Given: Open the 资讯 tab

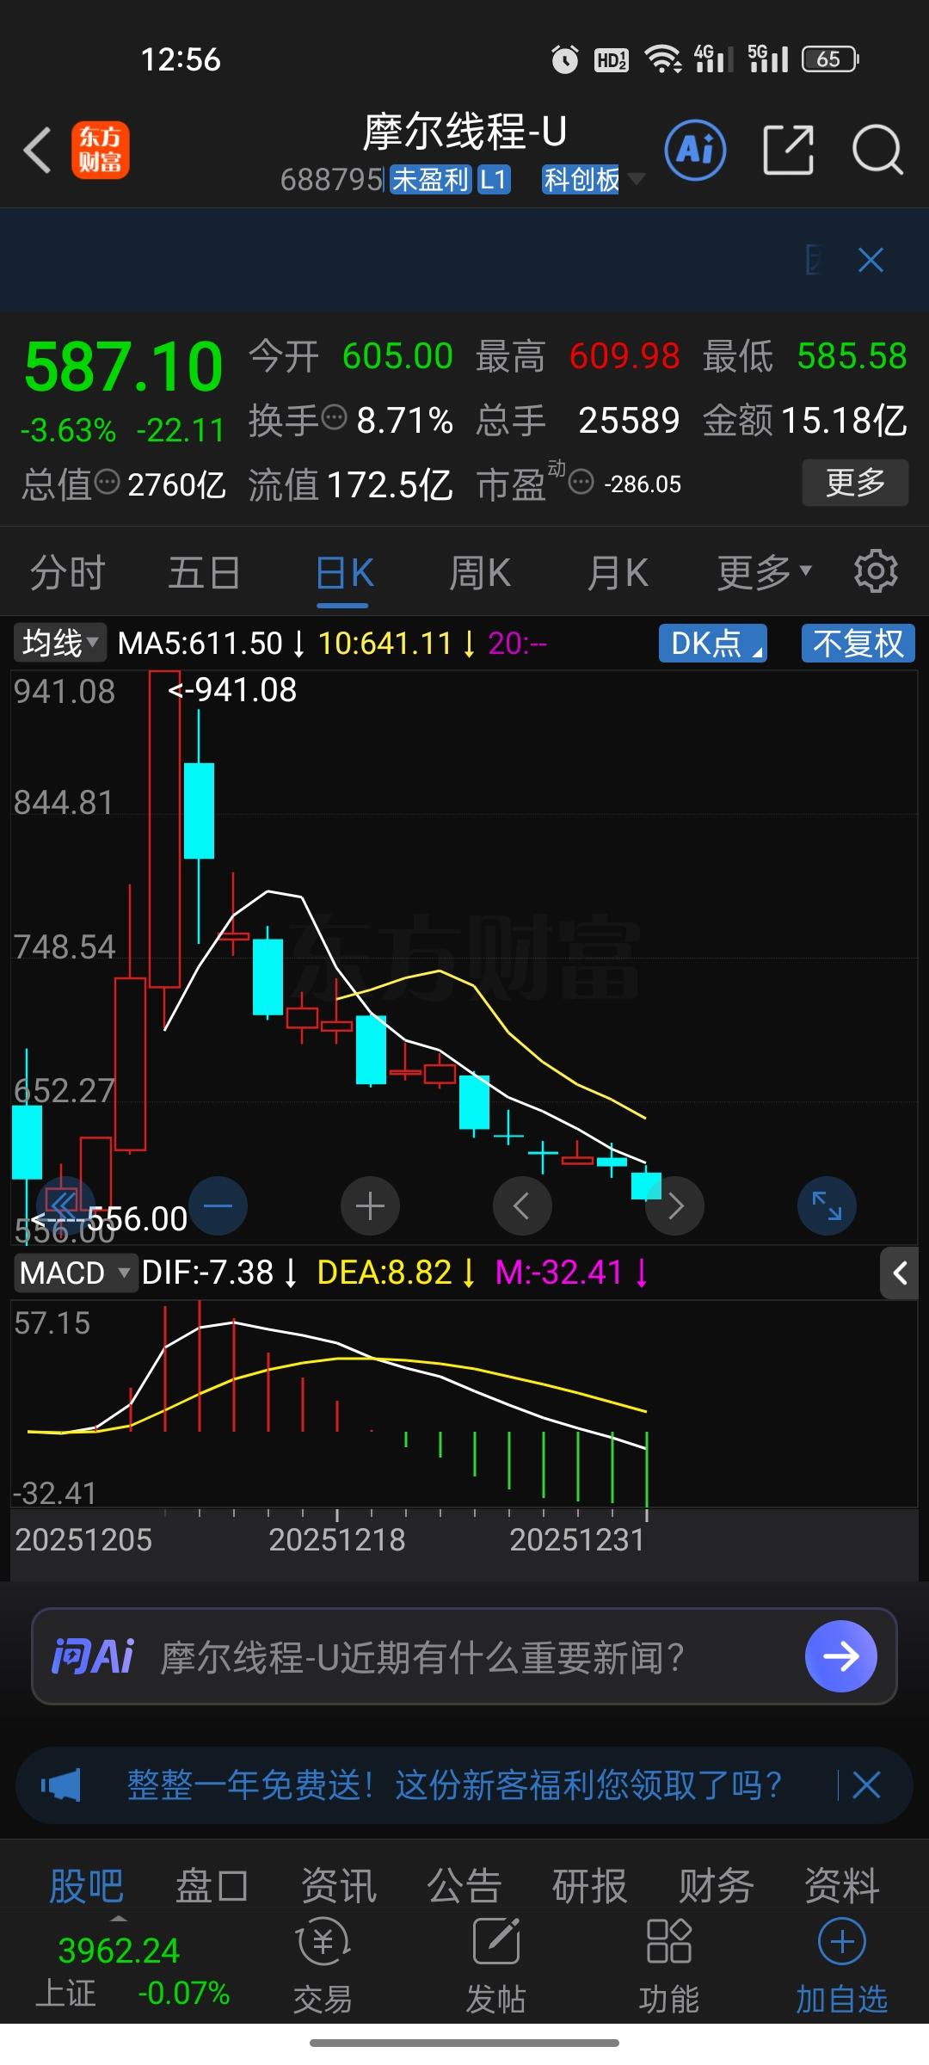Looking at the screenshot, I should point(338,1886).
